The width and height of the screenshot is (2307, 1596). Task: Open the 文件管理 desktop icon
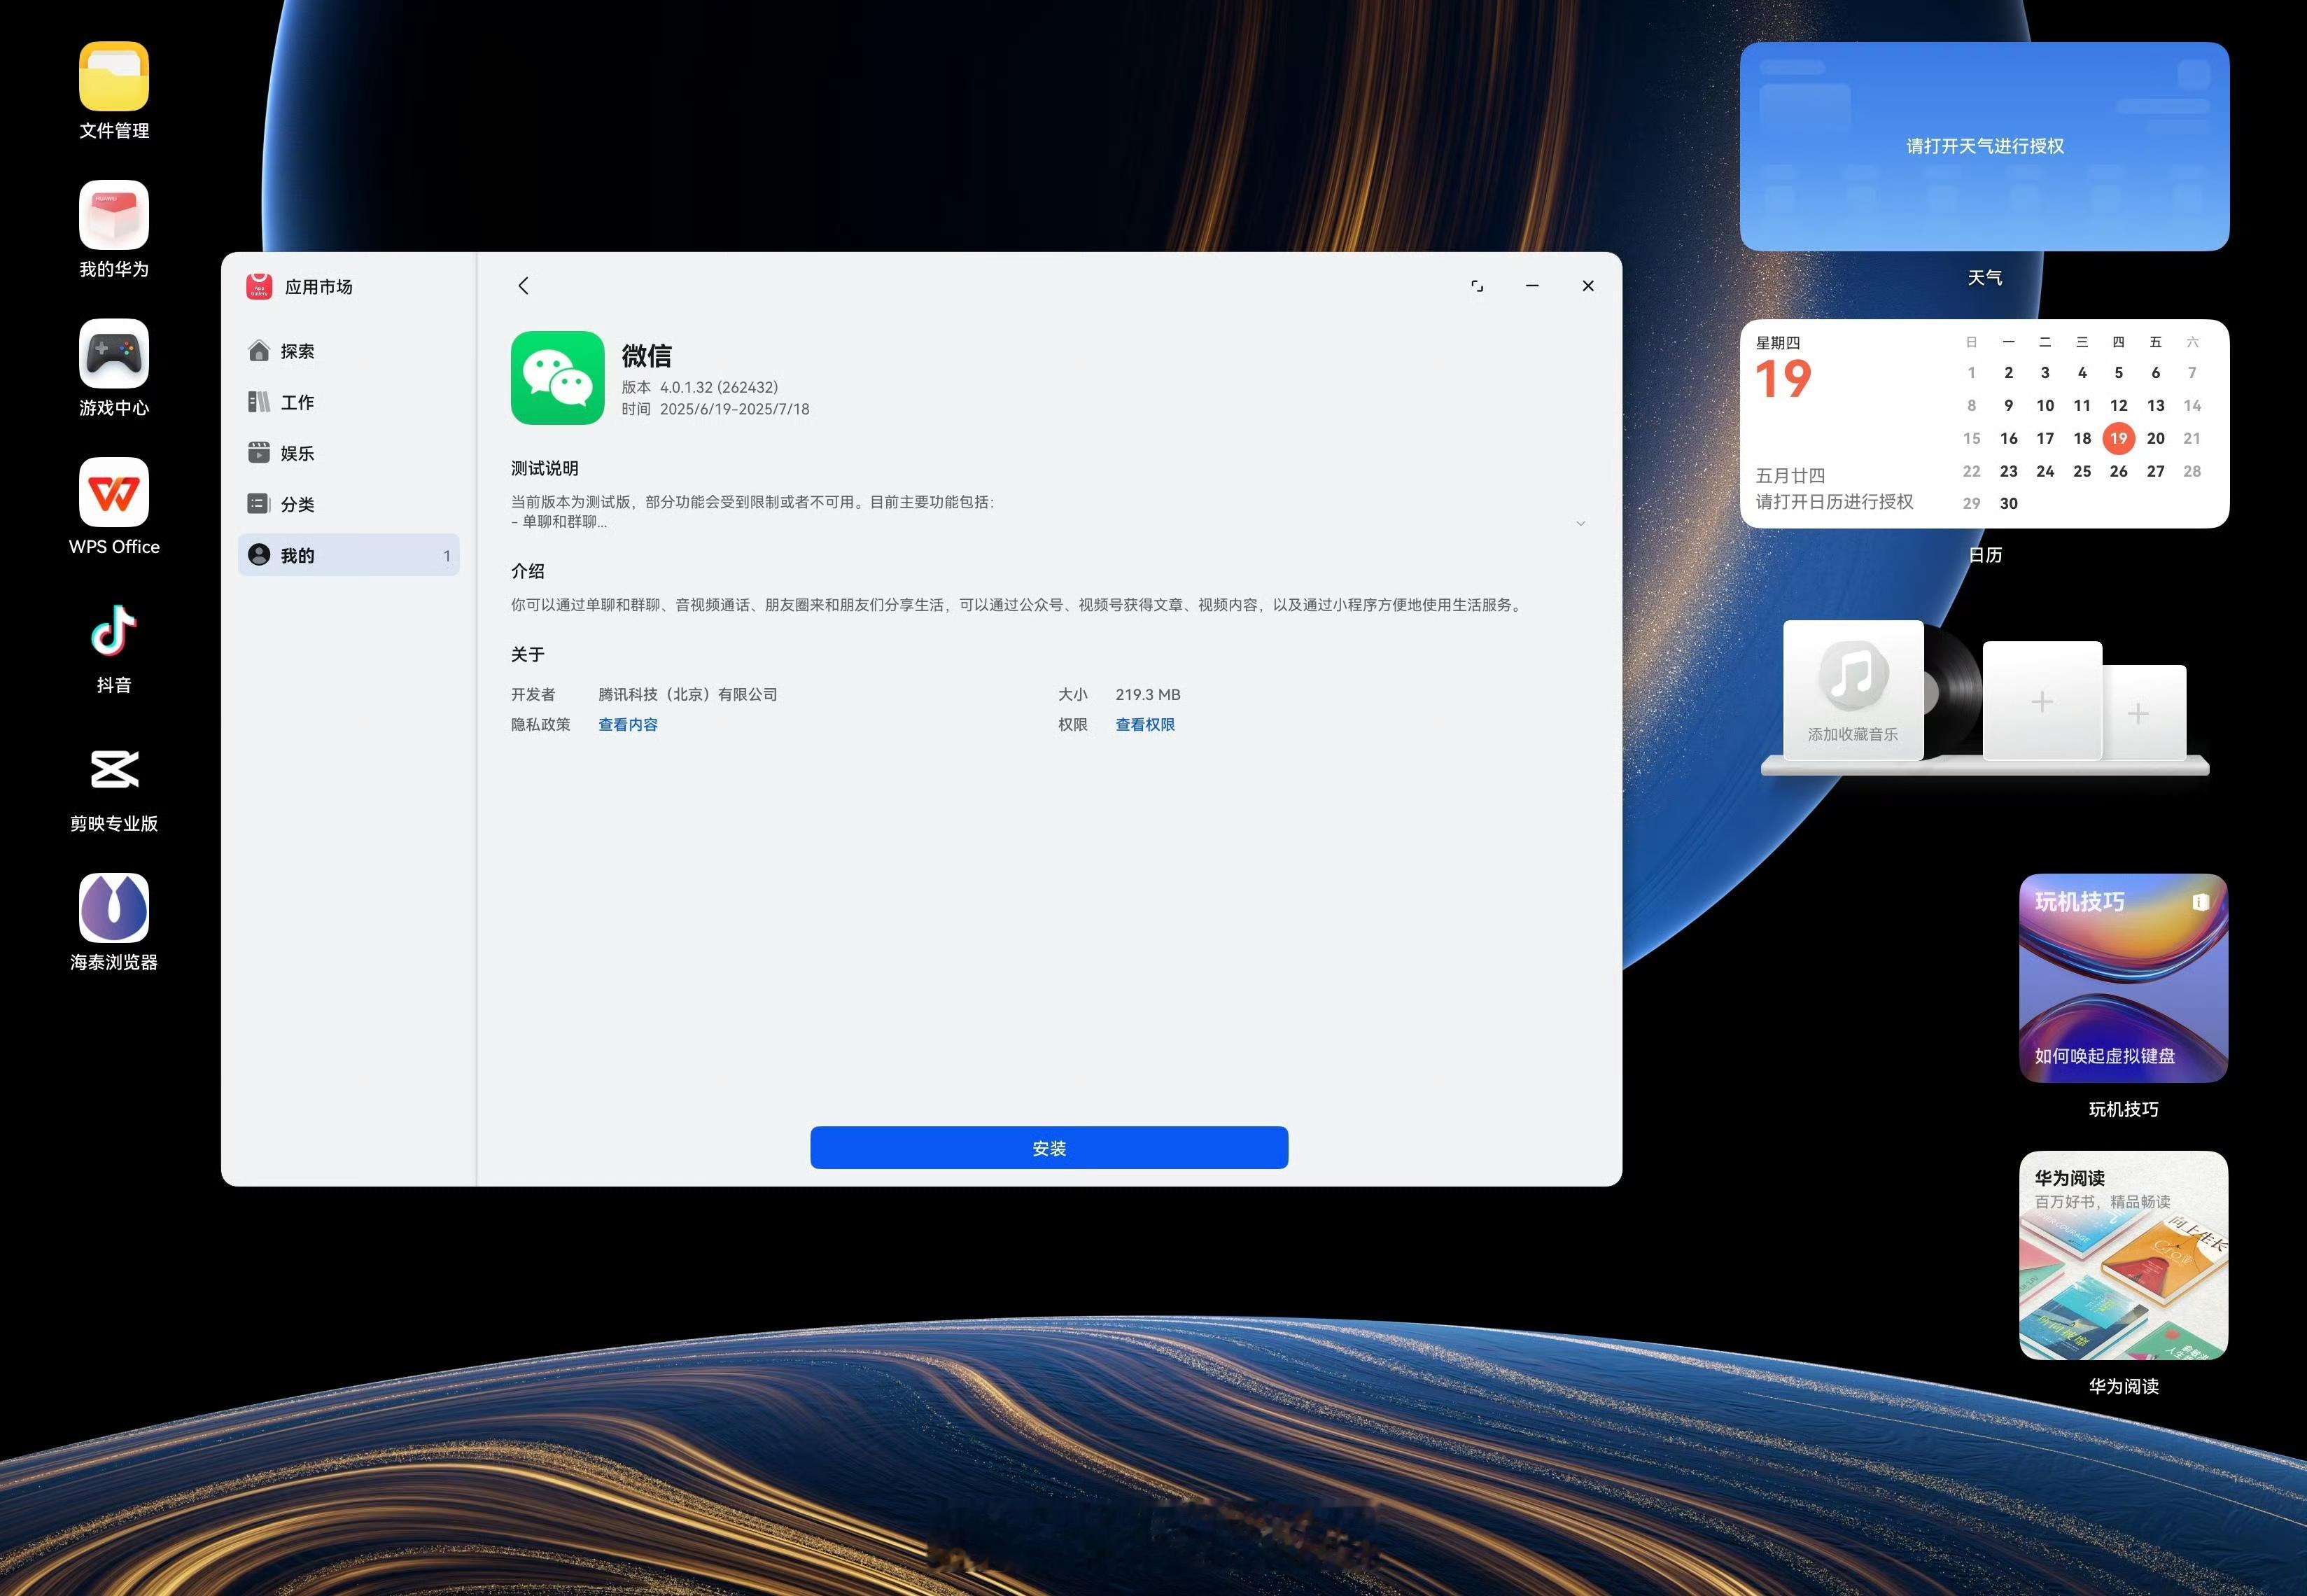114,76
